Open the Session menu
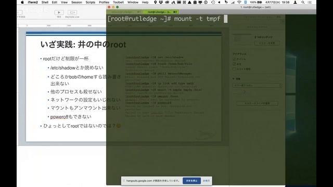This screenshot has width=333, height=187. click(76, 2)
